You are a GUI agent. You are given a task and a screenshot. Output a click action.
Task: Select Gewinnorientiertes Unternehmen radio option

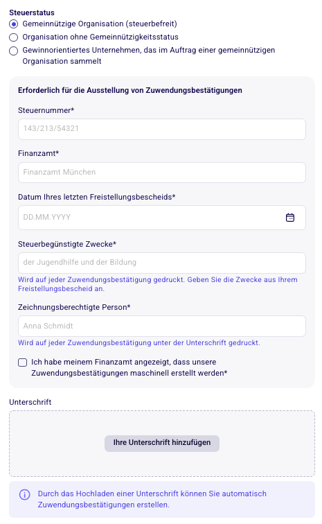pyautogui.click(x=13, y=51)
